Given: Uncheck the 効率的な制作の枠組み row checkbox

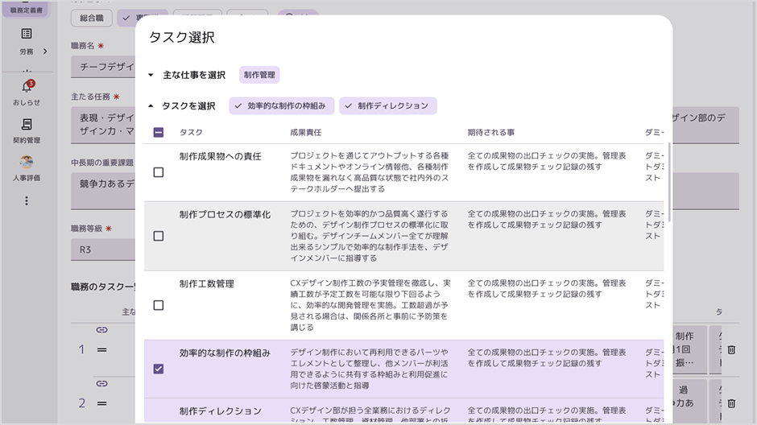Looking at the screenshot, I should click(159, 369).
